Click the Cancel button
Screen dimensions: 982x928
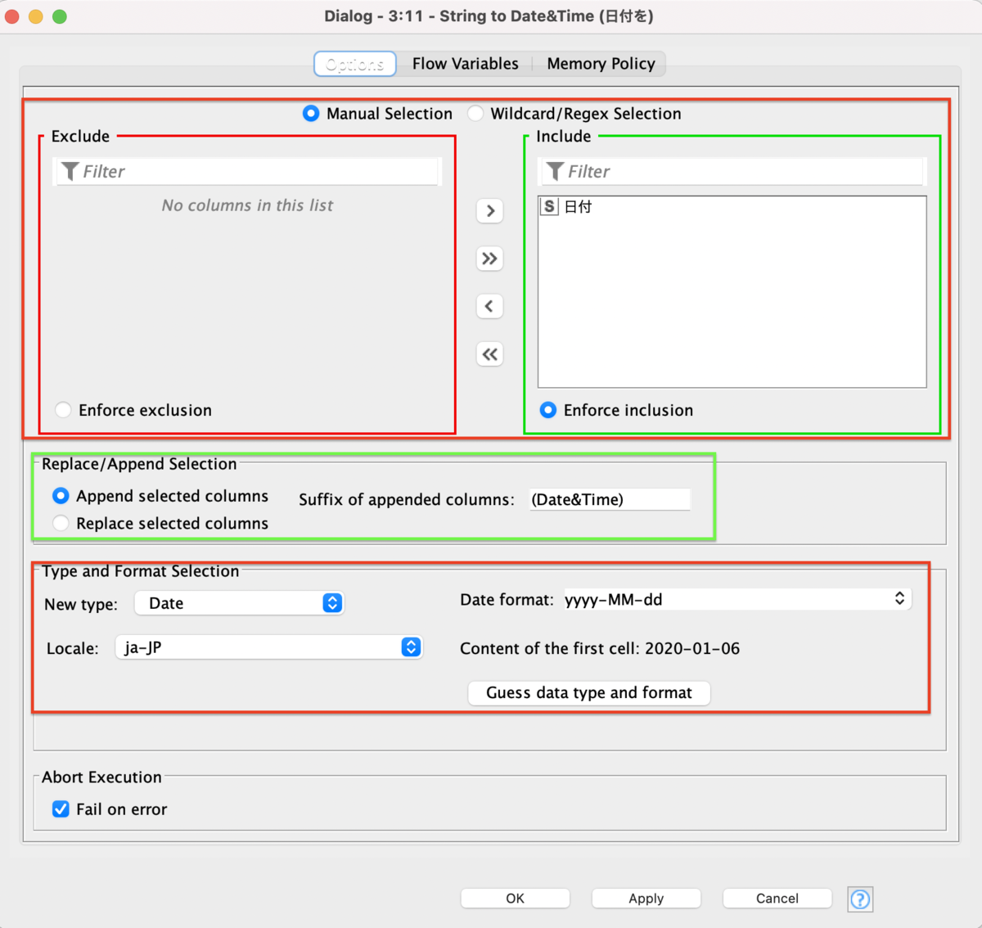click(777, 899)
